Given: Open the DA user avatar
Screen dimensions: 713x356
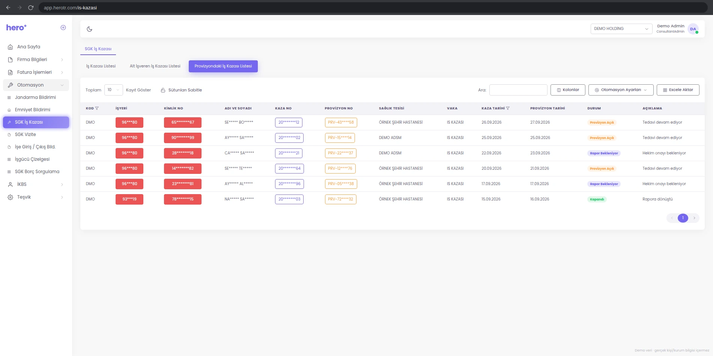Looking at the screenshot, I should (693, 29).
